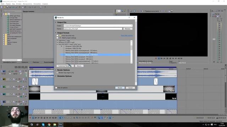227x127 pixels.
Task: Click the Undo toolbar icon
Action: (x=30, y=7)
